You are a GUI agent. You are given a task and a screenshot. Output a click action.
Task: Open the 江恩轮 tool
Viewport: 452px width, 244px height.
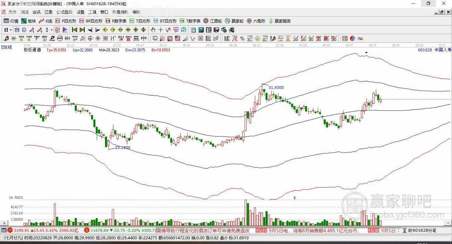pyautogui.click(x=213, y=21)
